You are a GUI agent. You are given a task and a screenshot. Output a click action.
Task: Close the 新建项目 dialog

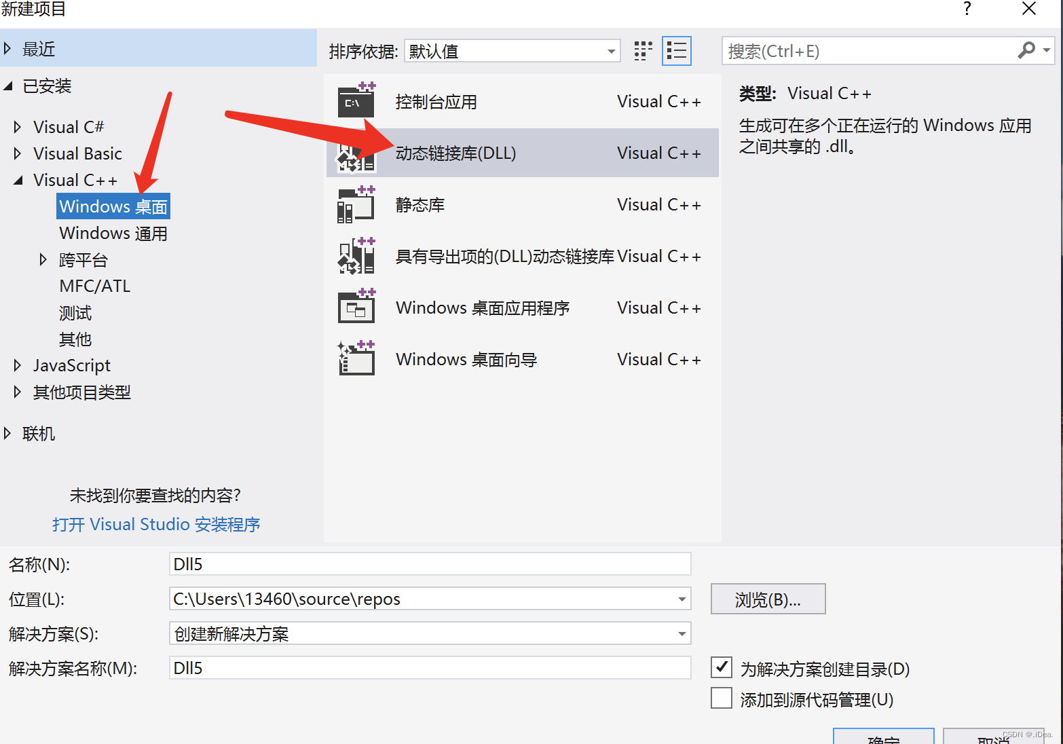pos(1029,9)
